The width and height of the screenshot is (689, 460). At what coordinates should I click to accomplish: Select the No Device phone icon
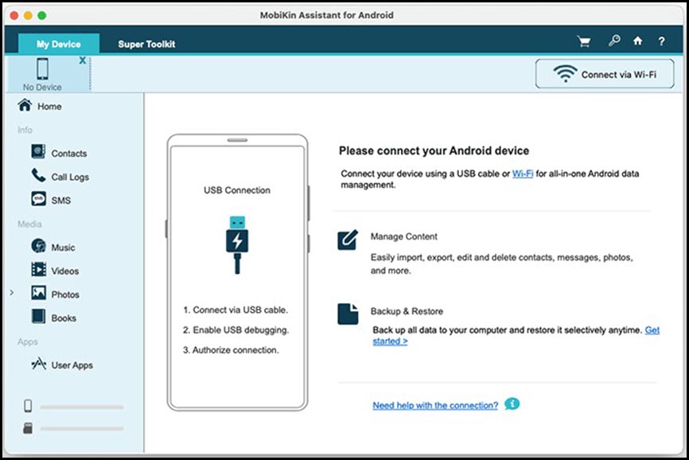coord(43,69)
